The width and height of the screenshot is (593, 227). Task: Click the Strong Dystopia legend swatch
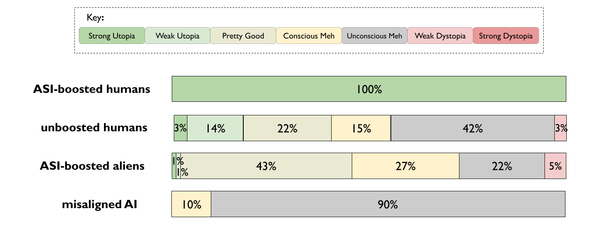[x=506, y=36]
